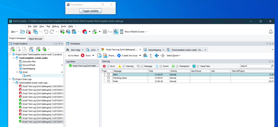Open the Select Panel dropdown
The image size is (278, 127).
[x=173, y=56]
